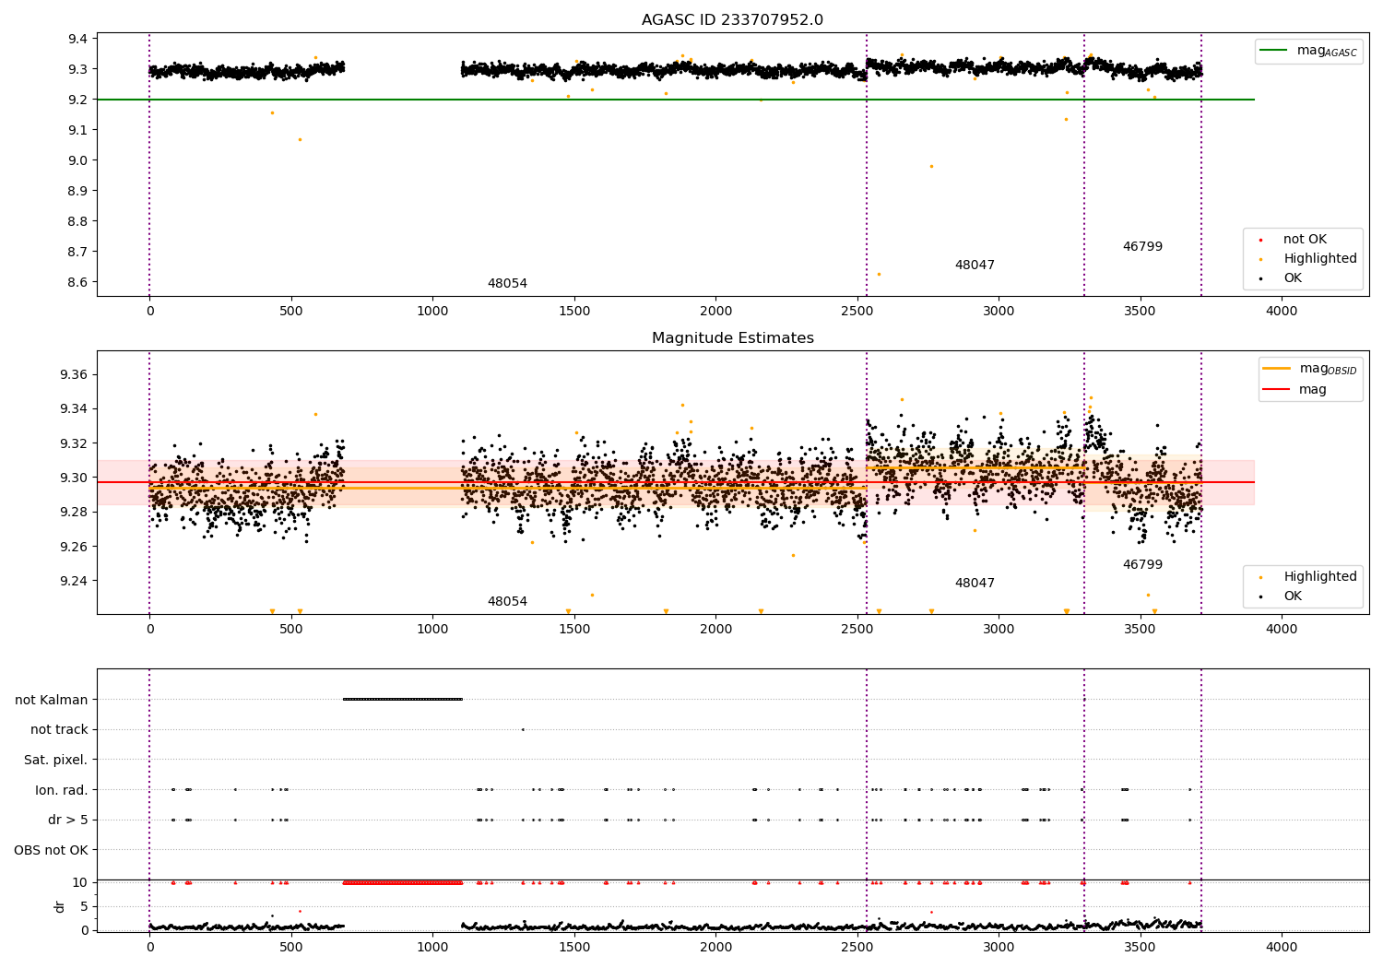Click the 'AGASC ID 233707952.0' plot title

point(732,20)
